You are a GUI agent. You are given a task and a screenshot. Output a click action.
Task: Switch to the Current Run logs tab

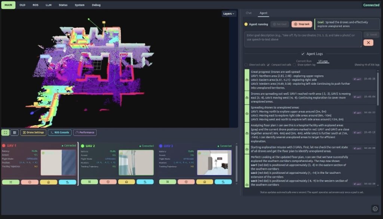304,61
